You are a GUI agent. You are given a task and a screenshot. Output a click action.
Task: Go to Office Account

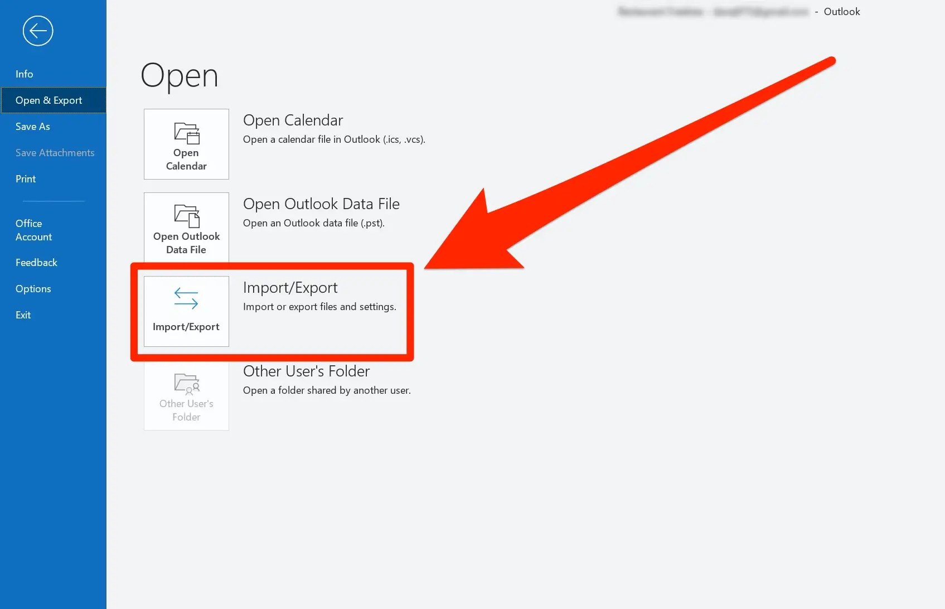tap(33, 230)
